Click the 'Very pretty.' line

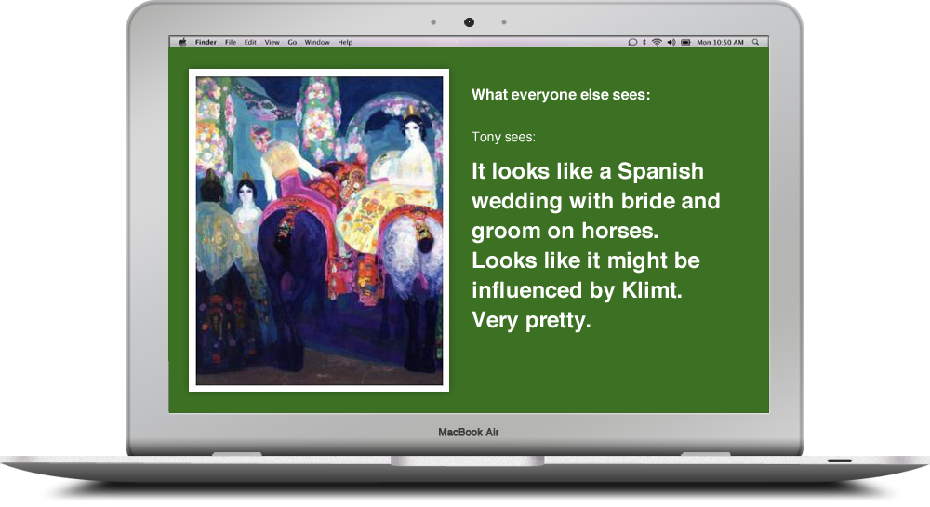[531, 320]
